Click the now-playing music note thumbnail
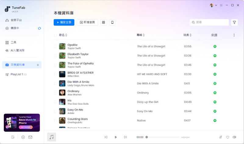Screen dimensions: 244x144 coord(52,137)
